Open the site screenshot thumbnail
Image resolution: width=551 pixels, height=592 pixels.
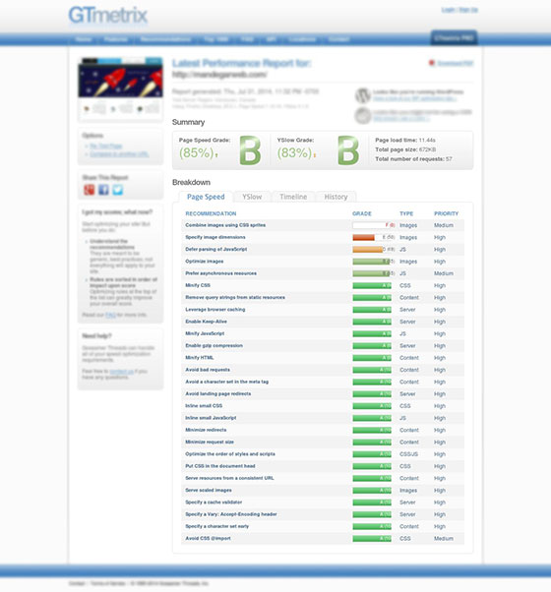pyautogui.click(x=120, y=89)
